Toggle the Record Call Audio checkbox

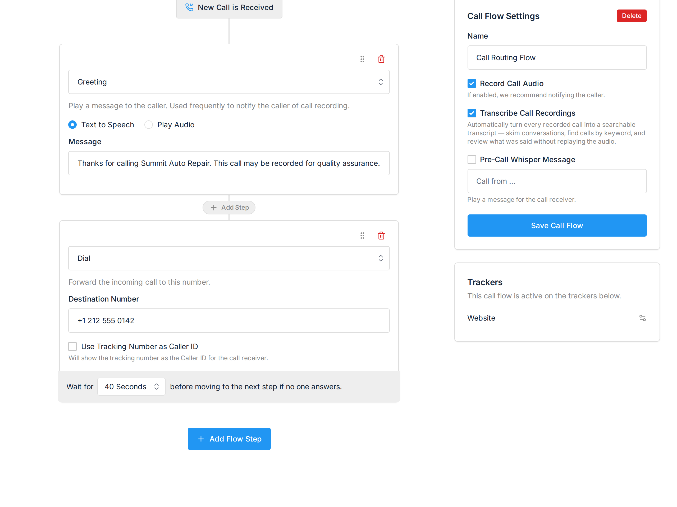pos(472,83)
